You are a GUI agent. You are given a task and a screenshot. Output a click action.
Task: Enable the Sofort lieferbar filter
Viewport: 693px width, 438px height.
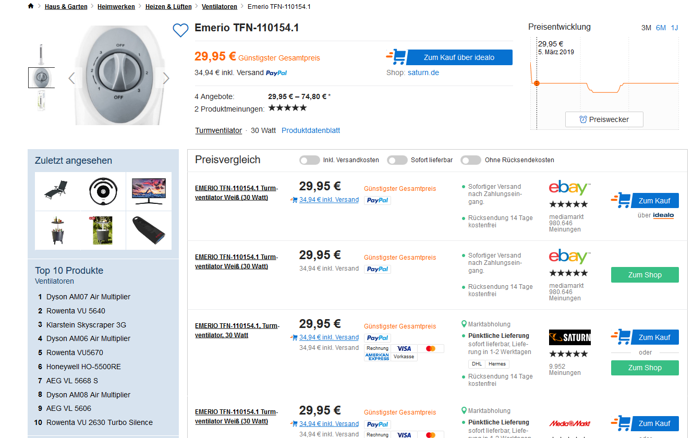(397, 160)
